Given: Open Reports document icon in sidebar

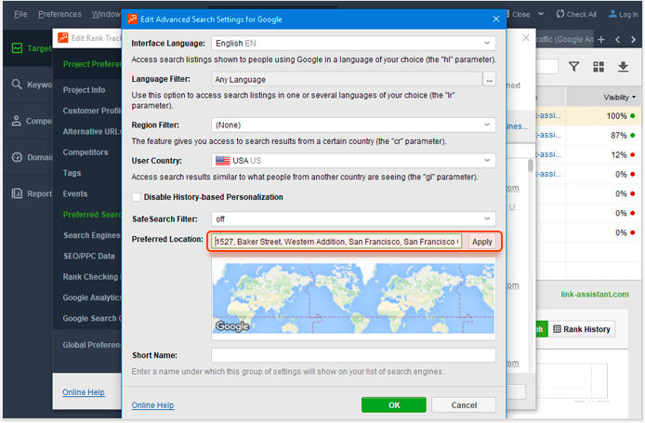Looking at the screenshot, I should [x=17, y=193].
